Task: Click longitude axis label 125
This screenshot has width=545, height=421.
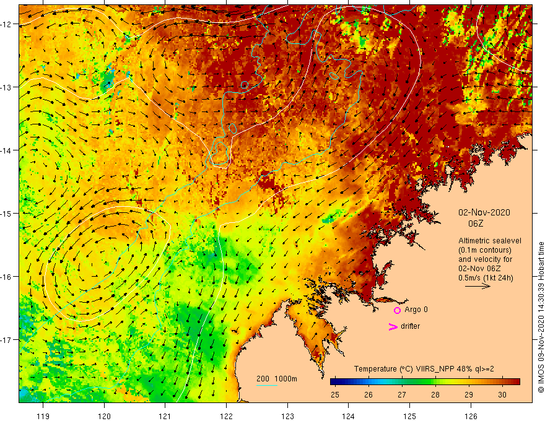Action: tap(409, 416)
